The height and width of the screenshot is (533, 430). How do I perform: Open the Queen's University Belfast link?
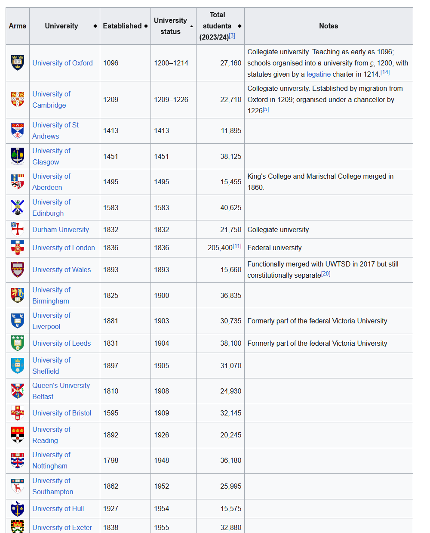click(x=61, y=391)
